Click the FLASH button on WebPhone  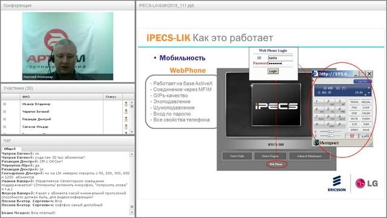(x=366, y=119)
